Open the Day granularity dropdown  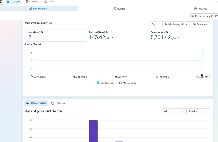(155, 24)
